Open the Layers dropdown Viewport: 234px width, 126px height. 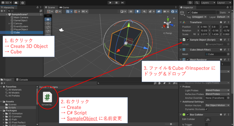(x=208, y=3)
